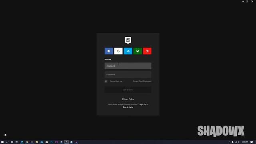256x144 pixels.
Task: Click the Log In Now button
Action: (x=128, y=90)
